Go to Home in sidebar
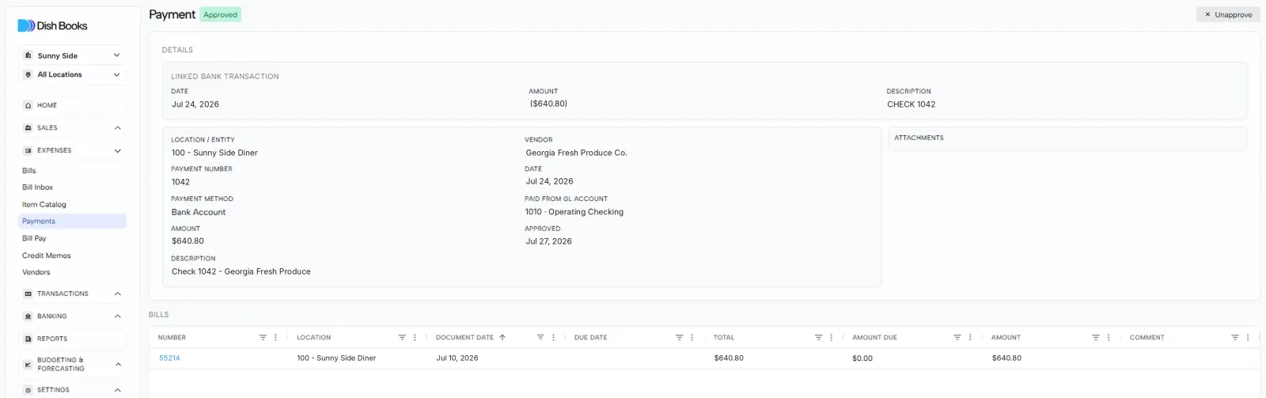 tap(72, 105)
